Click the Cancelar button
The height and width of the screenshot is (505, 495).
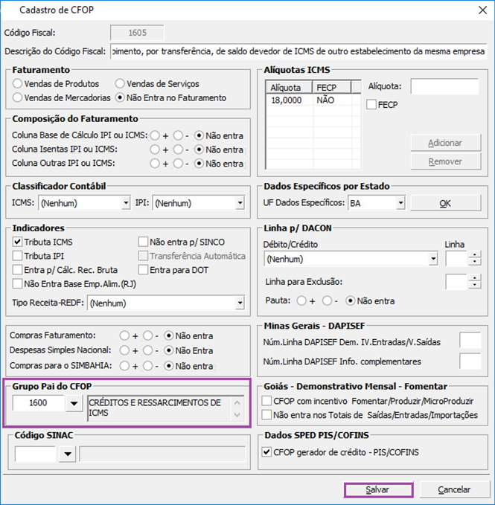[454, 490]
